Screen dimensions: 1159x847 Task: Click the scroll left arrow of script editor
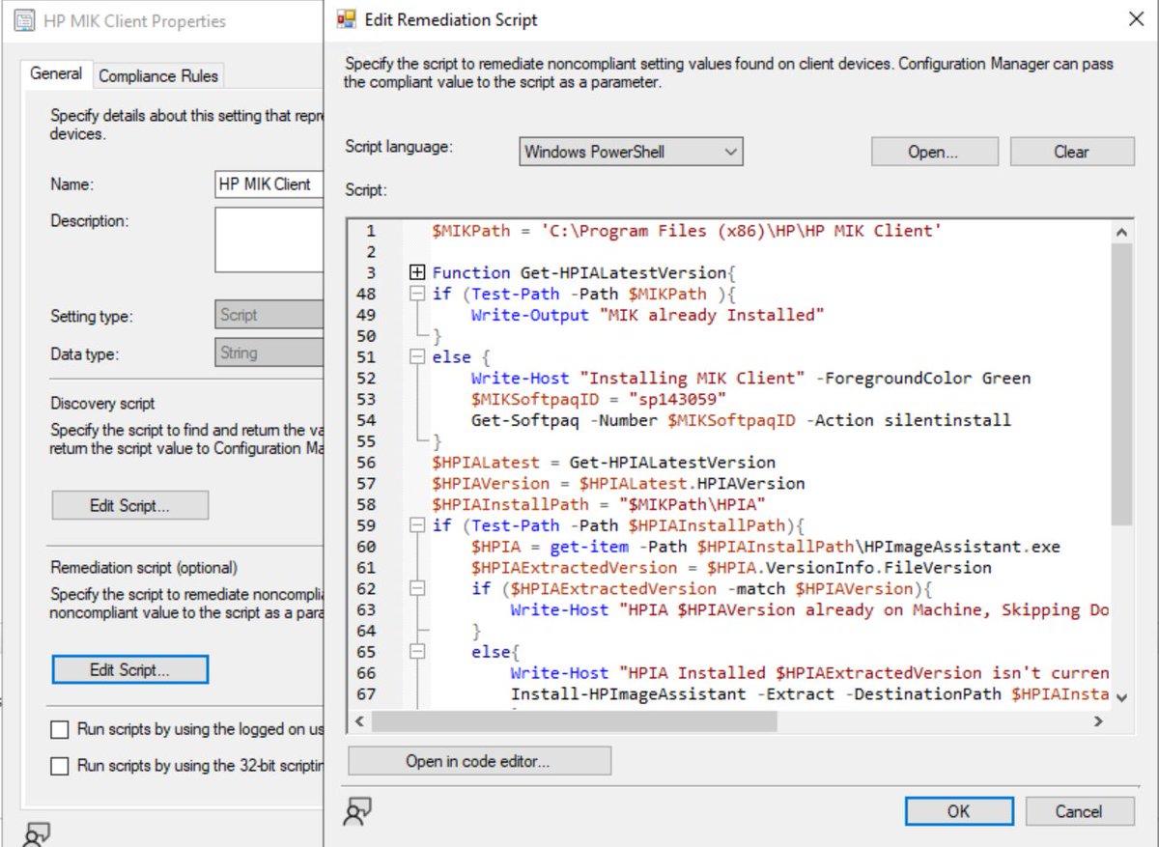coord(359,720)
